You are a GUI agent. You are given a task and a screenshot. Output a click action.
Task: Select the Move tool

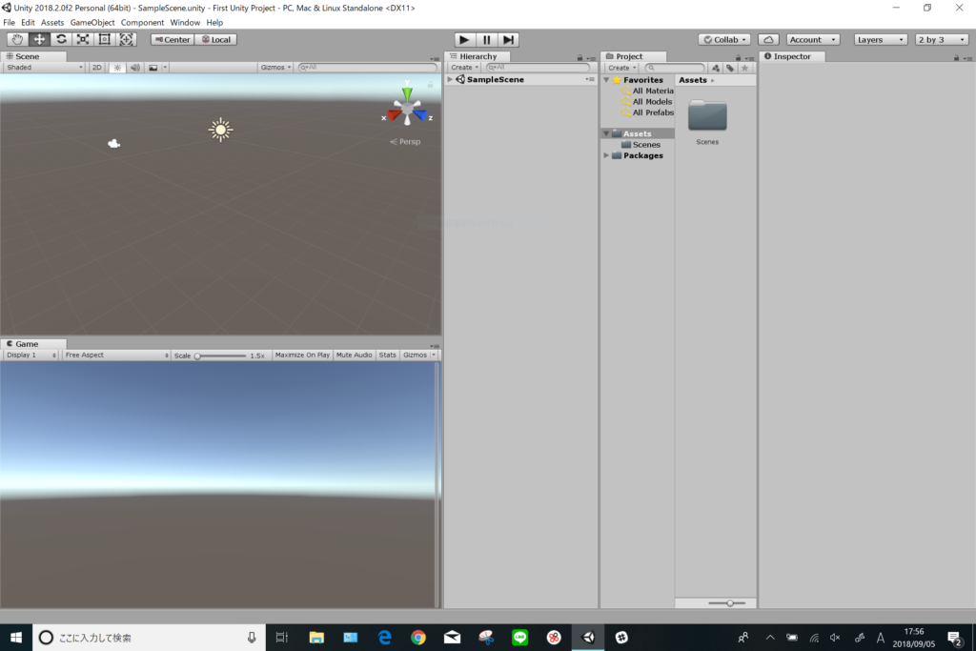pos(40,39)
